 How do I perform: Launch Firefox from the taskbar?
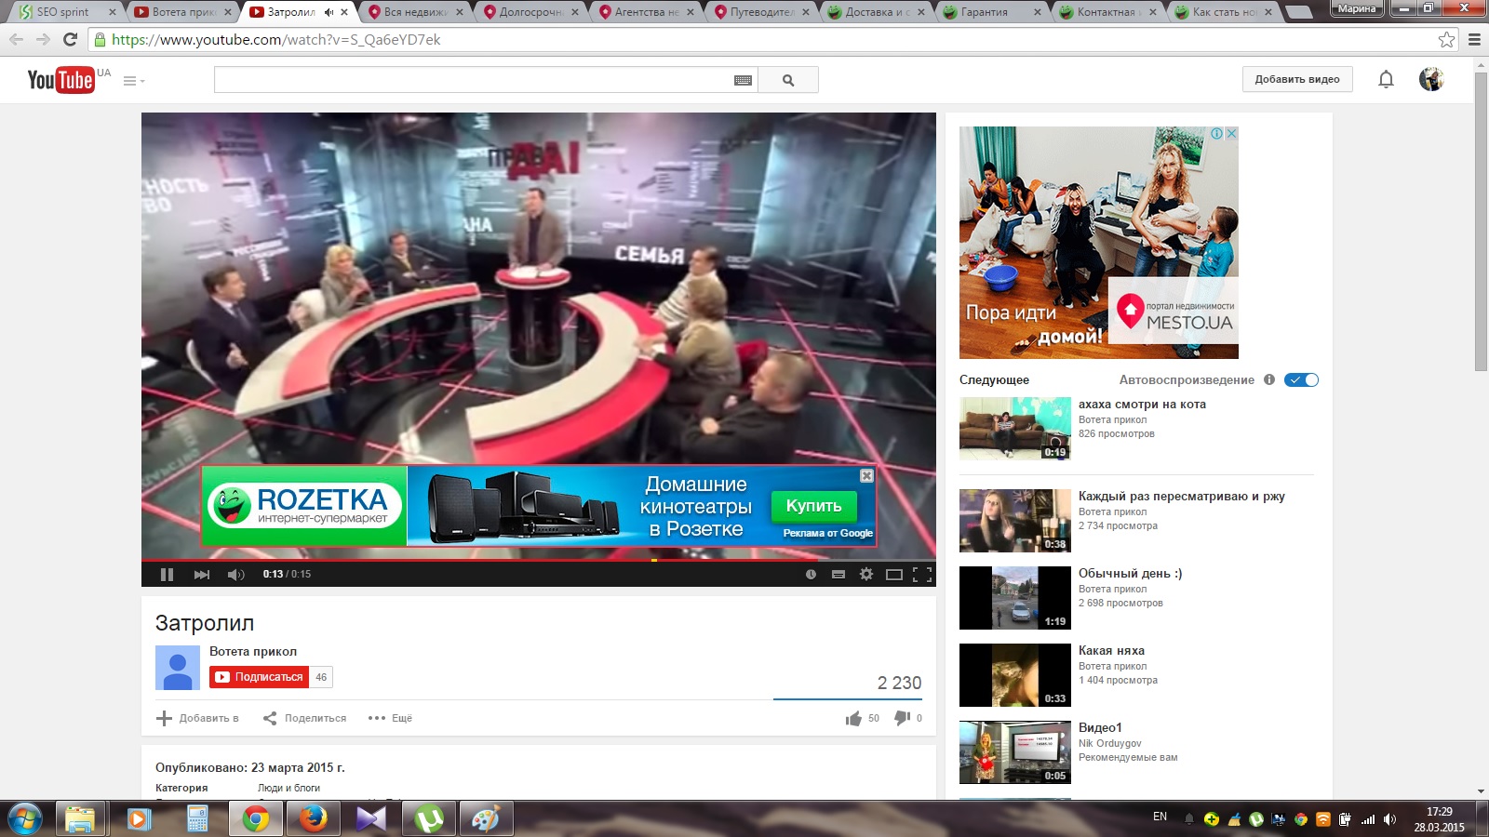tap(313, 818)
